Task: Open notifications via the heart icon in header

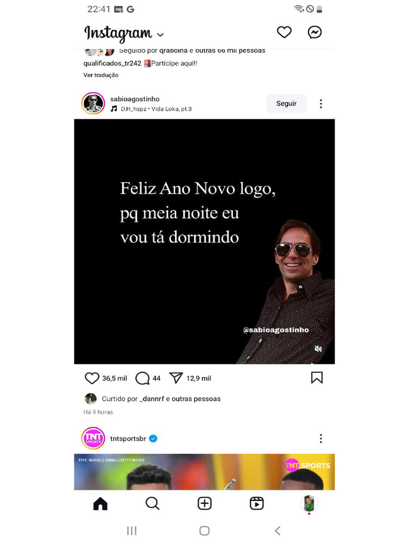Action: click(284, 32)
